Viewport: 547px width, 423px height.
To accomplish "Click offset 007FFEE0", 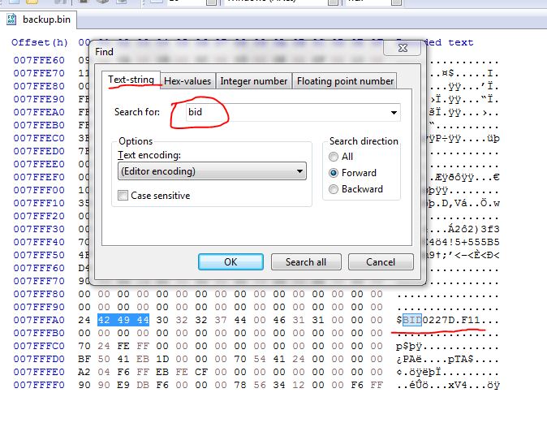I will pyautogui.click(x=39, y=164).
